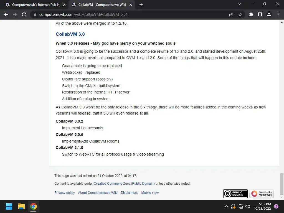Click 'Switch to the CMake build system'
Screen dimensions: 284x213
[91, 86]
